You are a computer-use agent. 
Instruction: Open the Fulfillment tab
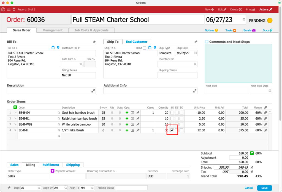pyautogui.click(x=51, y=165)
